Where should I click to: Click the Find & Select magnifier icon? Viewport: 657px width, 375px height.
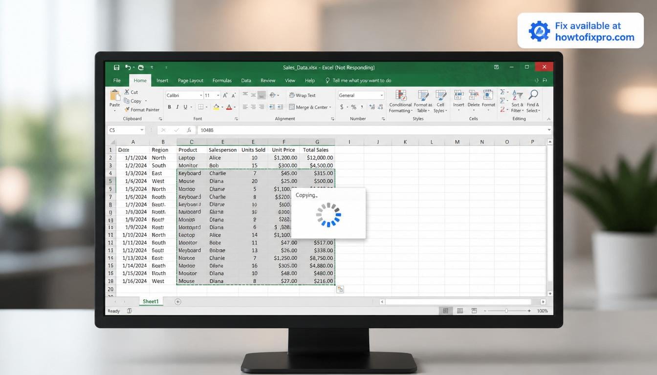coord(533,94)
